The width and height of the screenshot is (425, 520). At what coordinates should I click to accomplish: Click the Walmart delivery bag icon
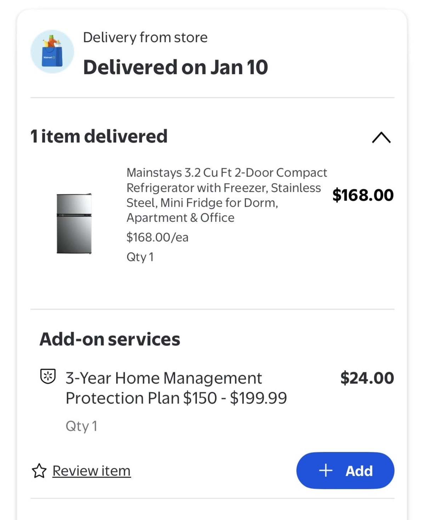52,52
